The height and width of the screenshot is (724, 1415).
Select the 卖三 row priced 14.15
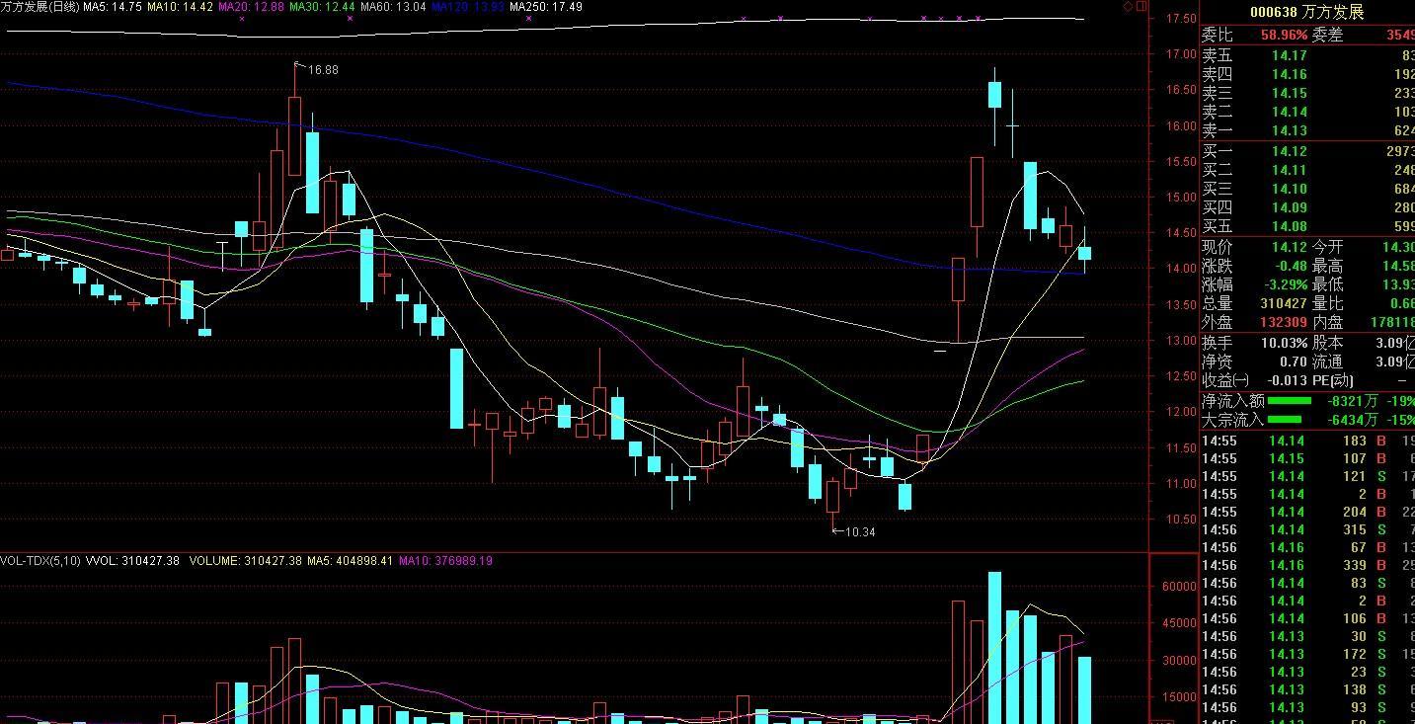1307,93
